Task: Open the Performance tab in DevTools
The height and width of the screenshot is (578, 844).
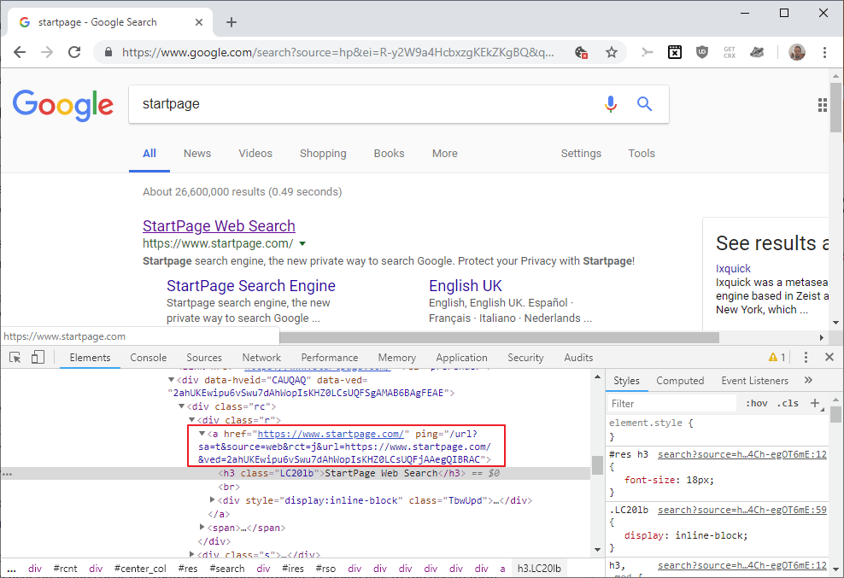Action: point(330,358)
